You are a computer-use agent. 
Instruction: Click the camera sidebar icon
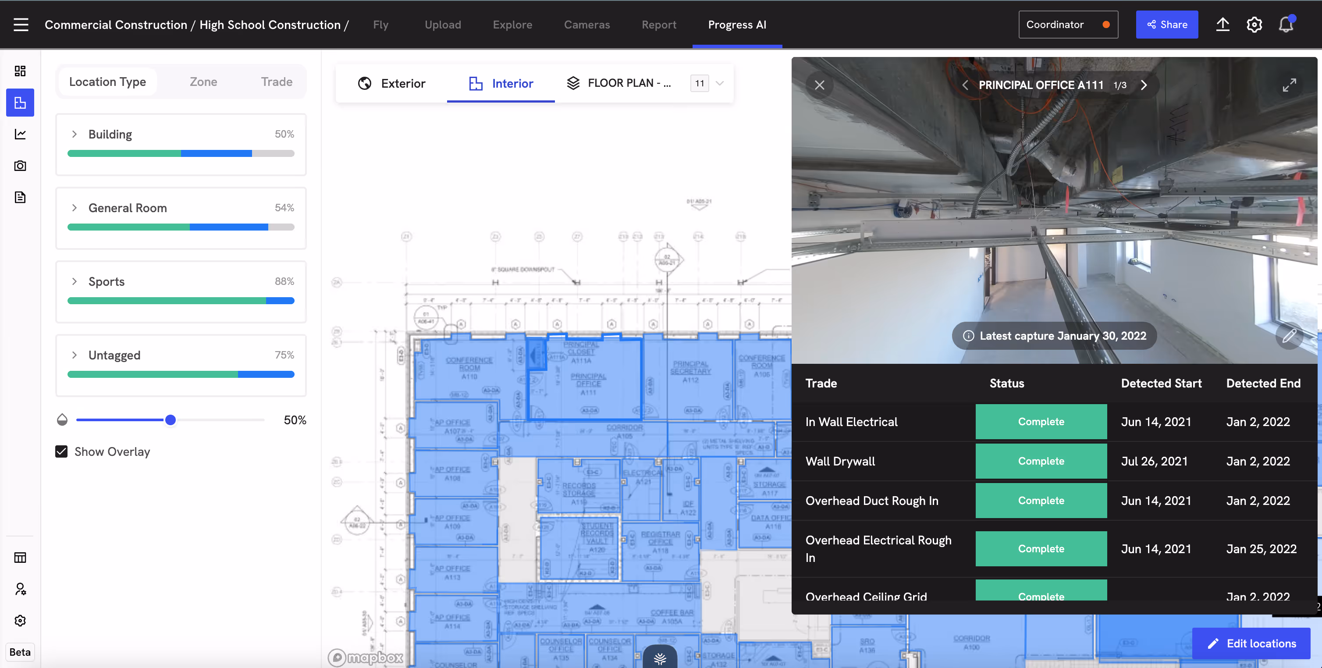20,166
